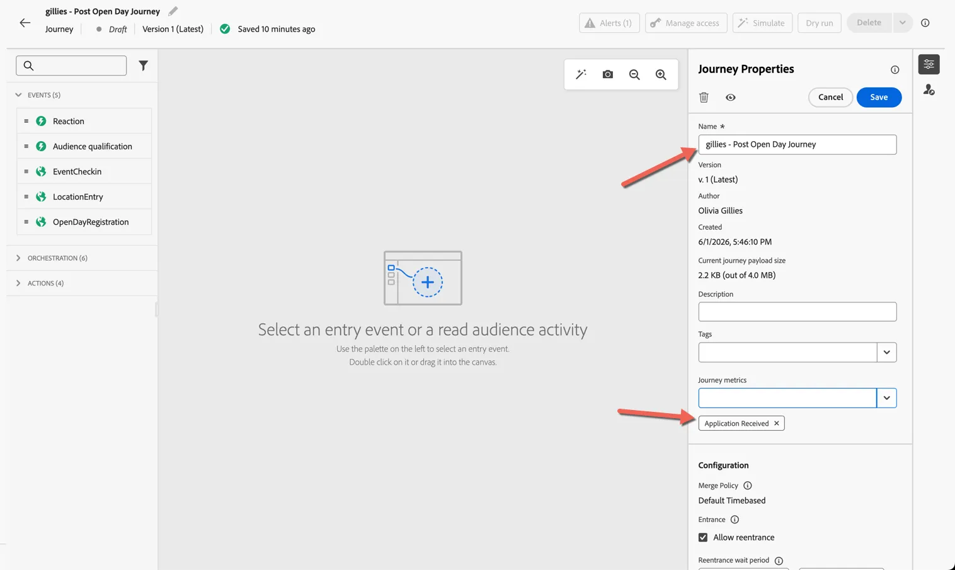
Task: Click the magic wand canvas tool
Action: click(581, 74)
